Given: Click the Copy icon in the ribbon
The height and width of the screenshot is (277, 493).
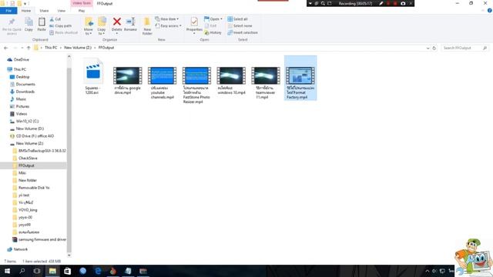Looking at the screenshot, I should point(29,24).
